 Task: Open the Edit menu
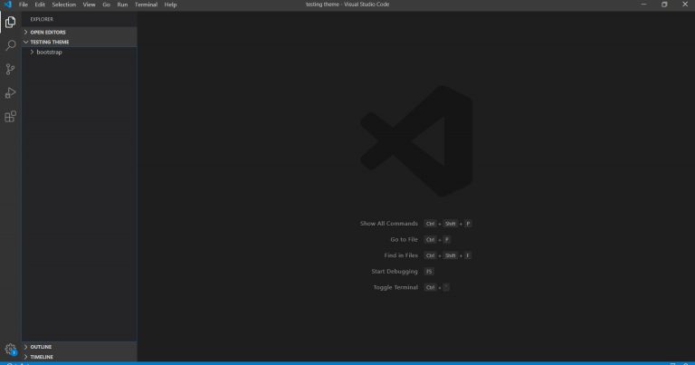pos(40,5)
